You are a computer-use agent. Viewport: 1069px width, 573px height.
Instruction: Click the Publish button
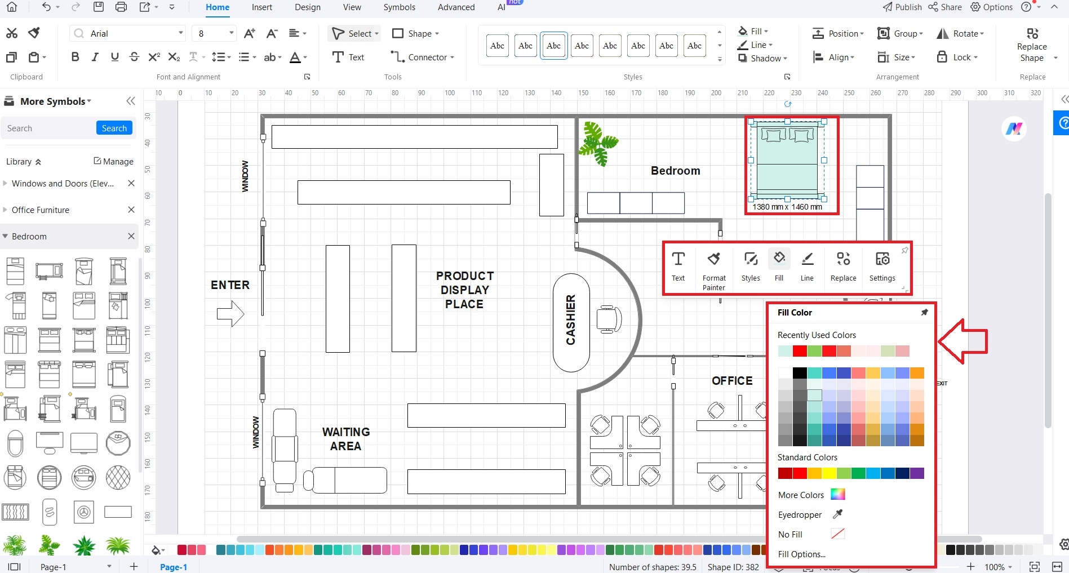902,7
